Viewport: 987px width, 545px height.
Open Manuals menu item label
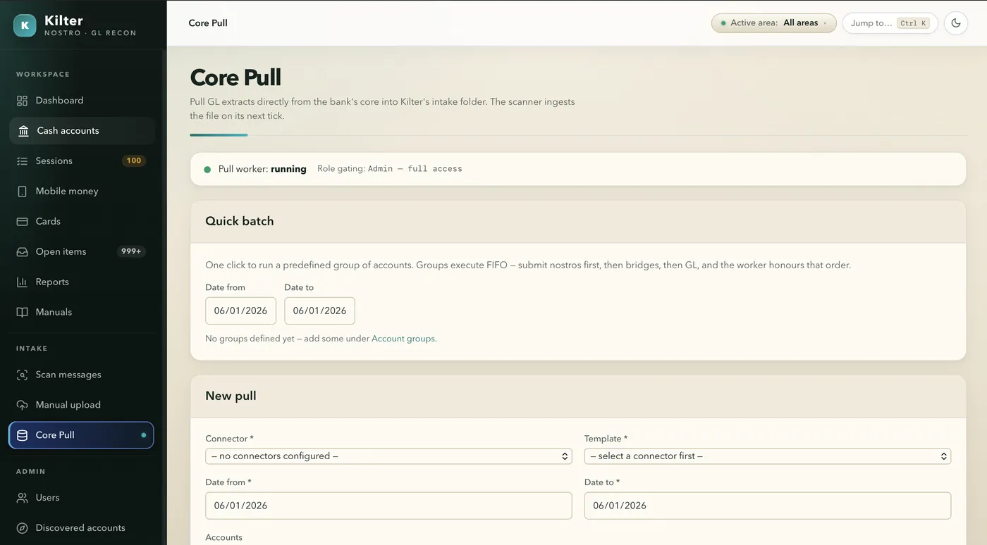tap(54, 313)
